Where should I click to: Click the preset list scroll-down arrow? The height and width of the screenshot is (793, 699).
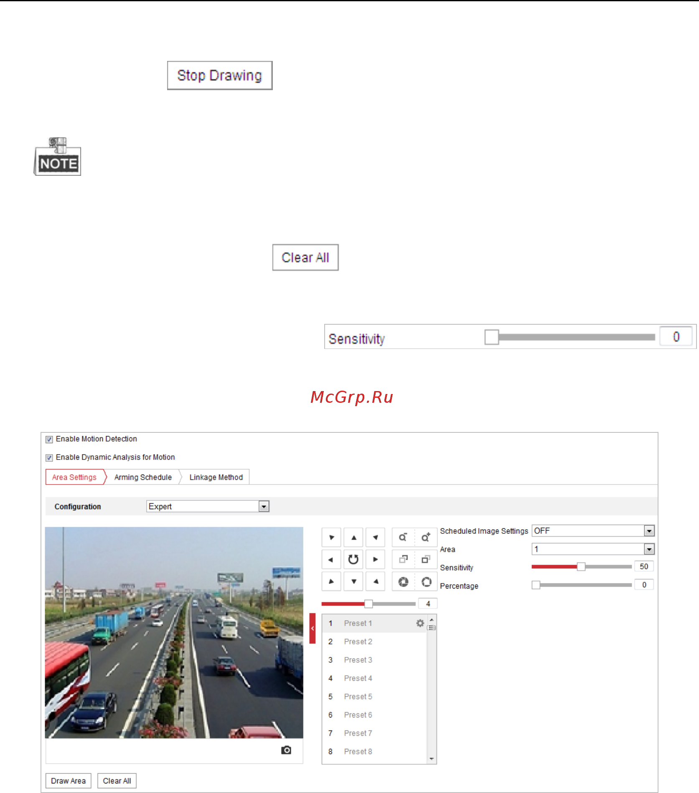(432, 759)
